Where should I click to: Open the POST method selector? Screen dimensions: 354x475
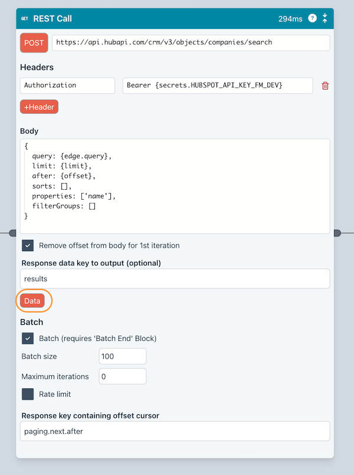(x=34, y=43)
